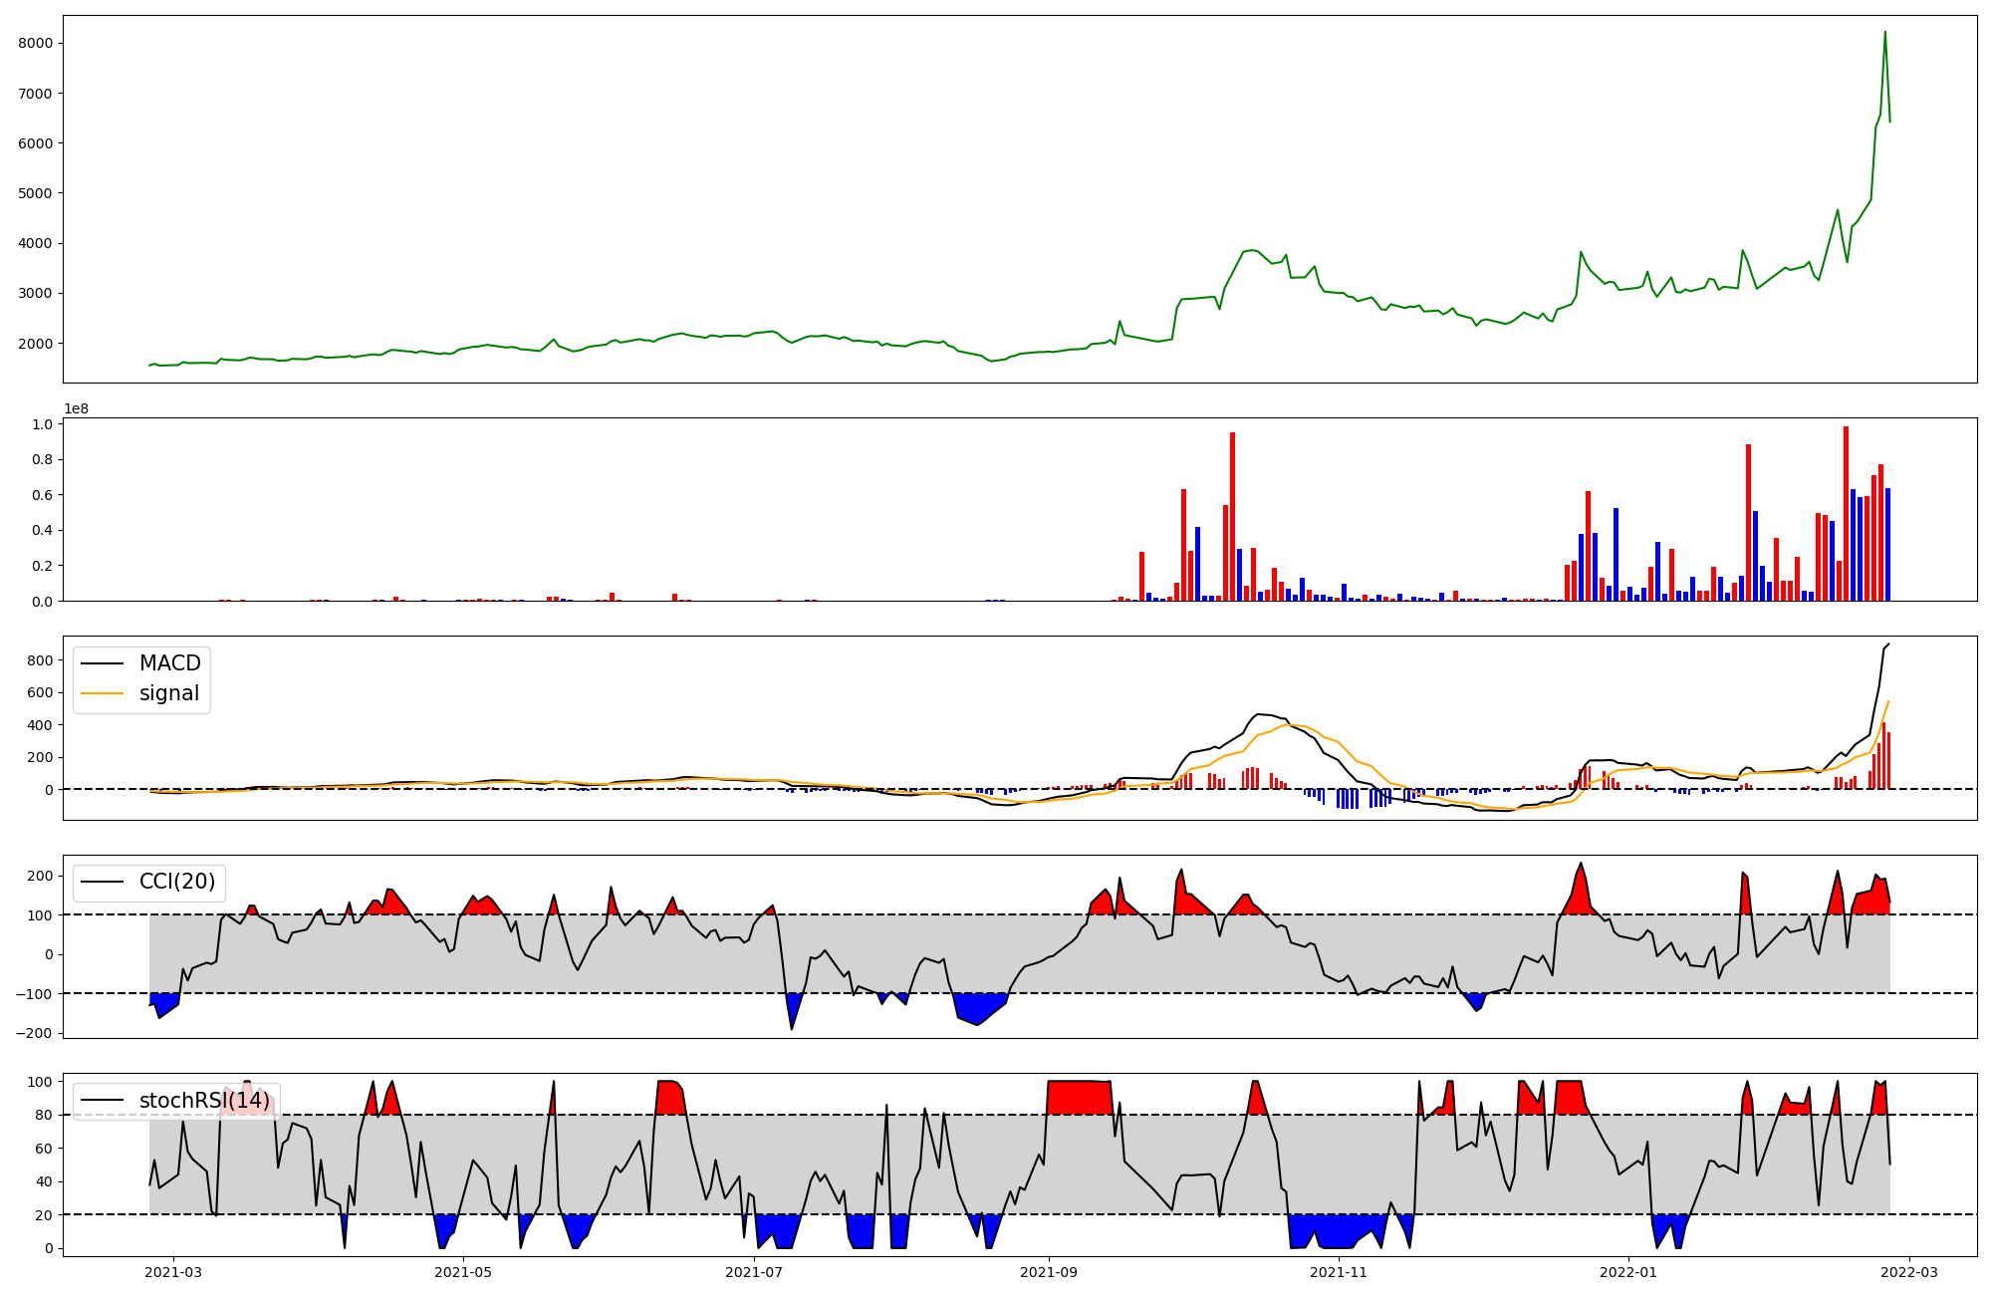
Task: Click the tallest red volume bar in 2021-10
Action: [1232, 516]
